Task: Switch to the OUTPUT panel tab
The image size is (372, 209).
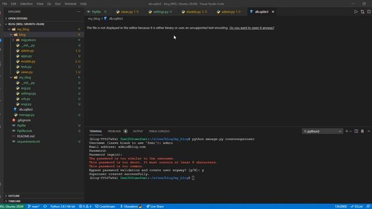Action: pos(138,131)
